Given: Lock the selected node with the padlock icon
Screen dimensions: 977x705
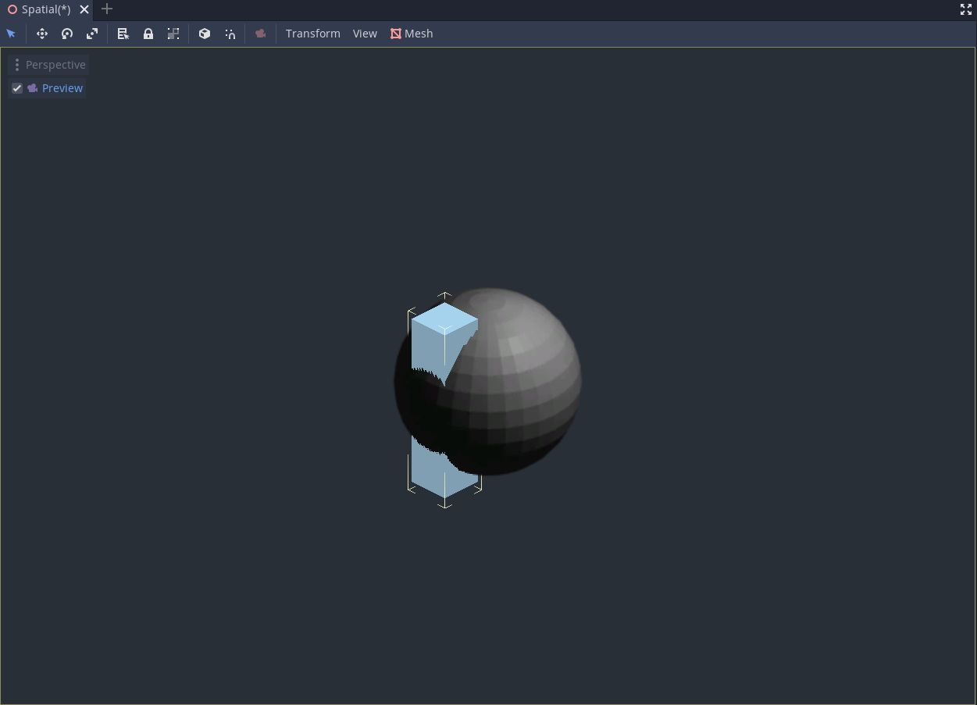Looking at the screenshot, I should pos(148,34).
